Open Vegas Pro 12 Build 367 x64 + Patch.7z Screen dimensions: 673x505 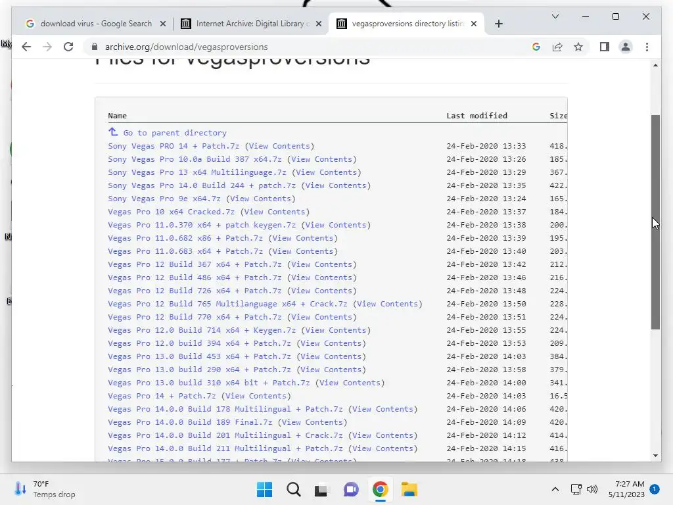point(195,264)
